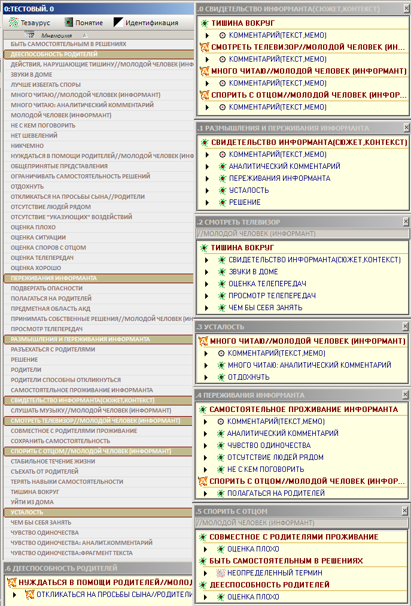Viewport: 411px width, 606px height.
Task: Click green icon beside СВИДЕТЕЛЬСТВО ИНФОРМАНТА in panel .1
Action: point(205,143)
